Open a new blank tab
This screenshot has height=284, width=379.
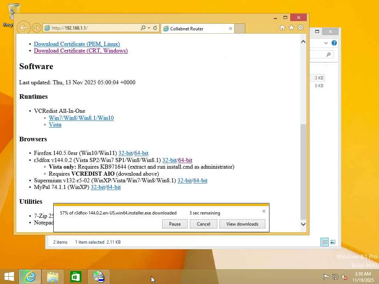[x=240, y=28]
